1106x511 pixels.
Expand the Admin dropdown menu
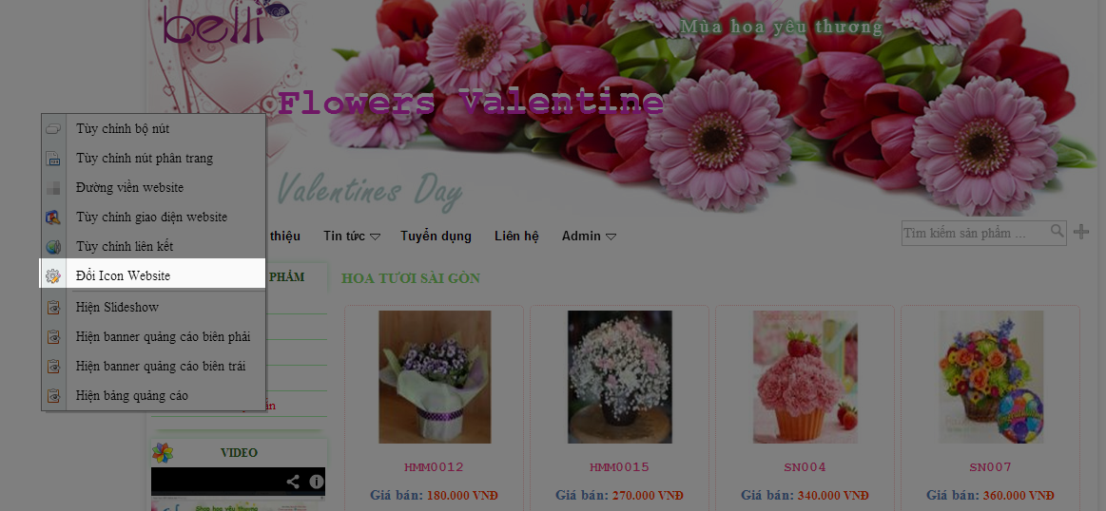(589, 237)
